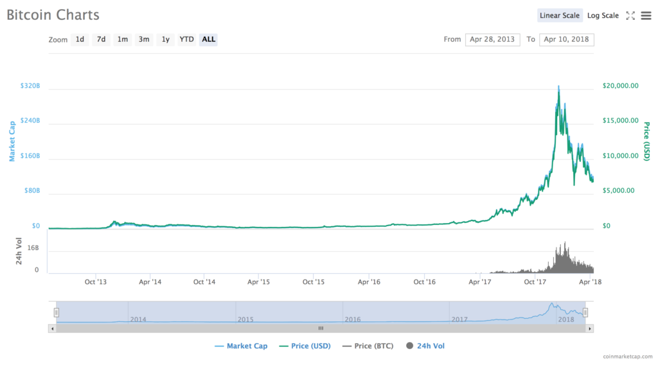Toggle 24h Vol series in legend
The width and height of the screenshot is (658, 367).
(425, 346)
